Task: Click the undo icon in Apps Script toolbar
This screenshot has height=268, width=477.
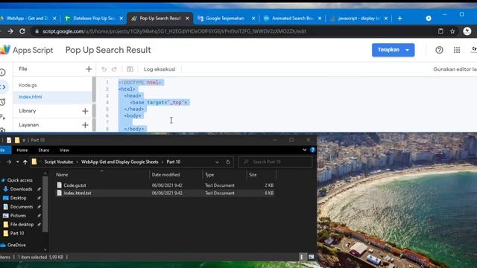Action: pyautogui.click(x=104, y=69)
